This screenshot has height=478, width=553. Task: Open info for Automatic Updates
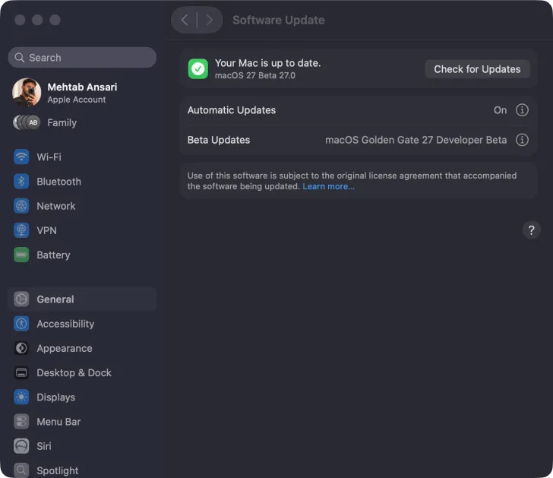click(x=522, y=110)
